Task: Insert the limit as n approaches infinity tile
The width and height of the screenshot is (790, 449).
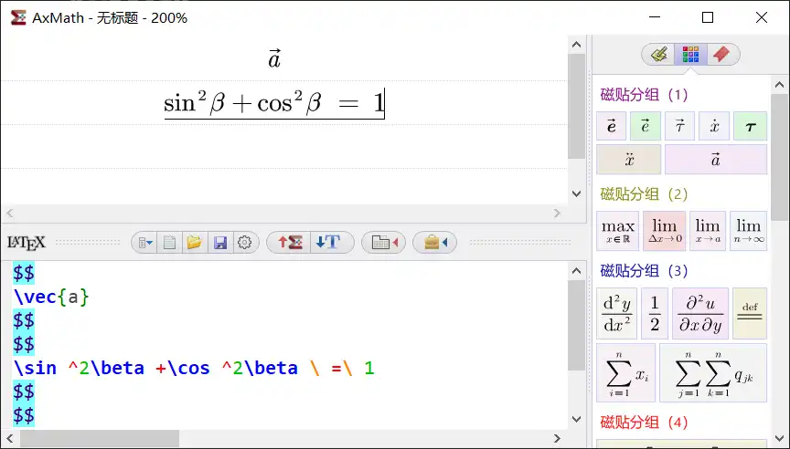Action: pos(748,231)
